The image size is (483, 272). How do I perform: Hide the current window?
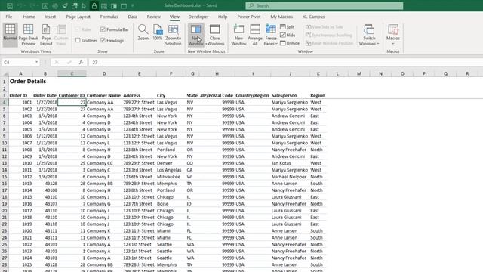click(288, 36)
